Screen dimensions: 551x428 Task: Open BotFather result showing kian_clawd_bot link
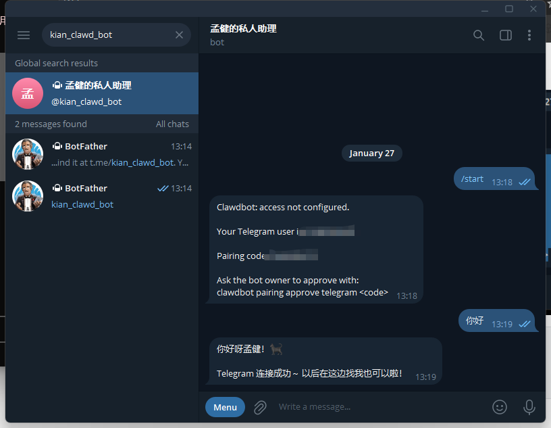[102, 196]
